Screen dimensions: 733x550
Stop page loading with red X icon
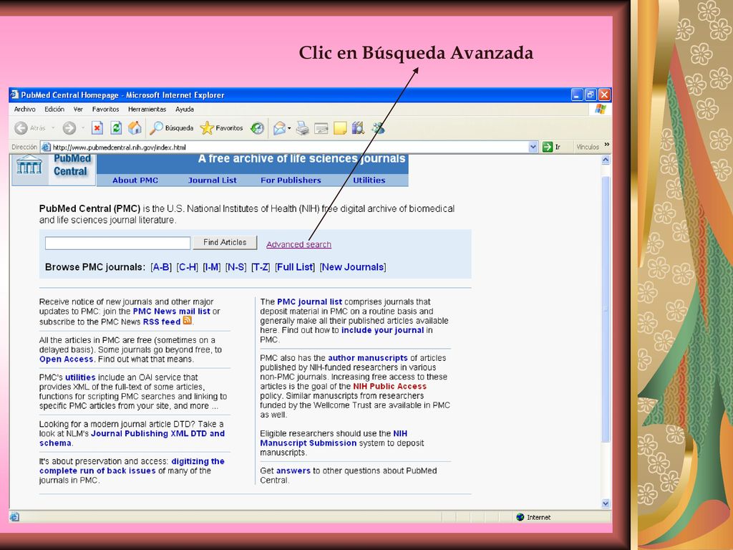click(97, 127)
